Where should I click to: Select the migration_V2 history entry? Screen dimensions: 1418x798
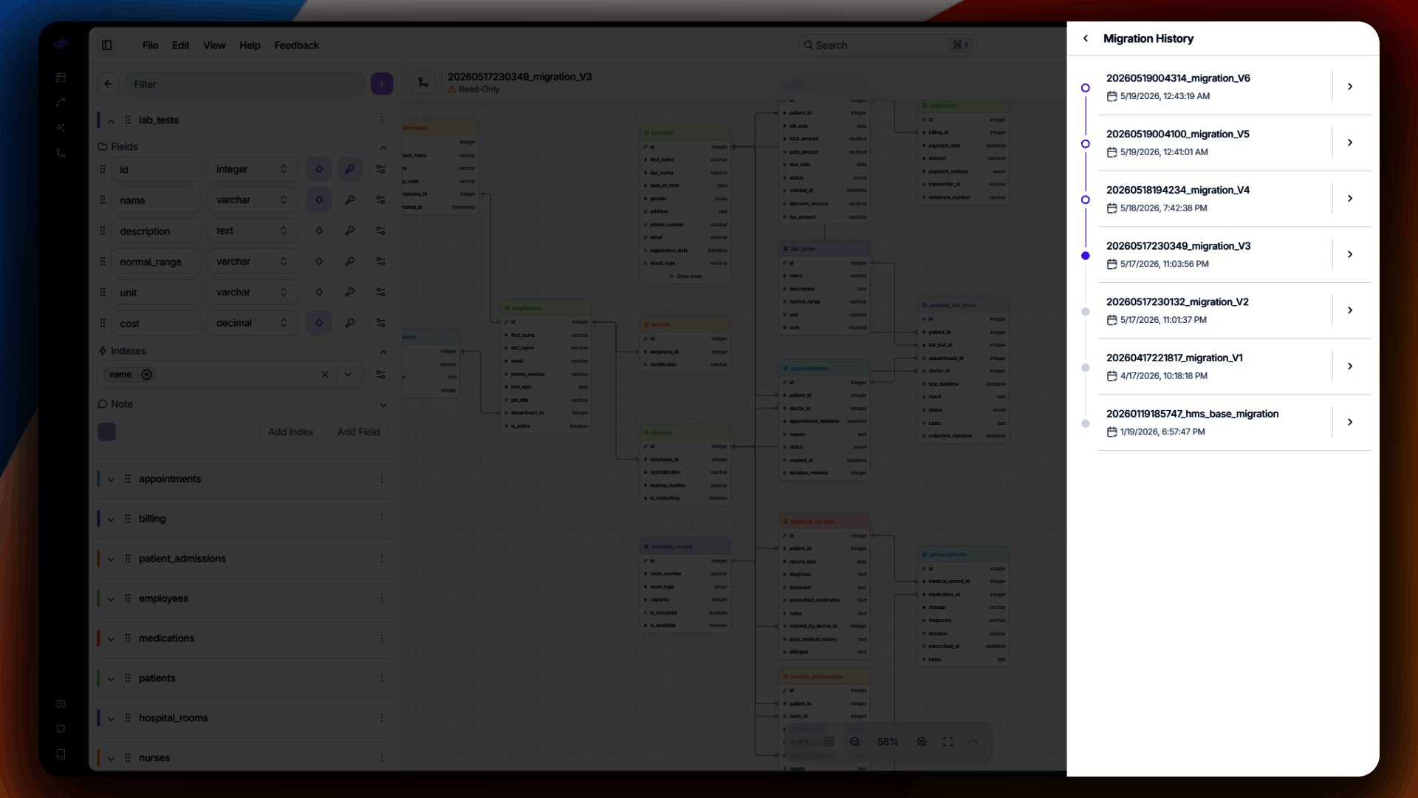pyautogui.click(x=1215, y=310)
